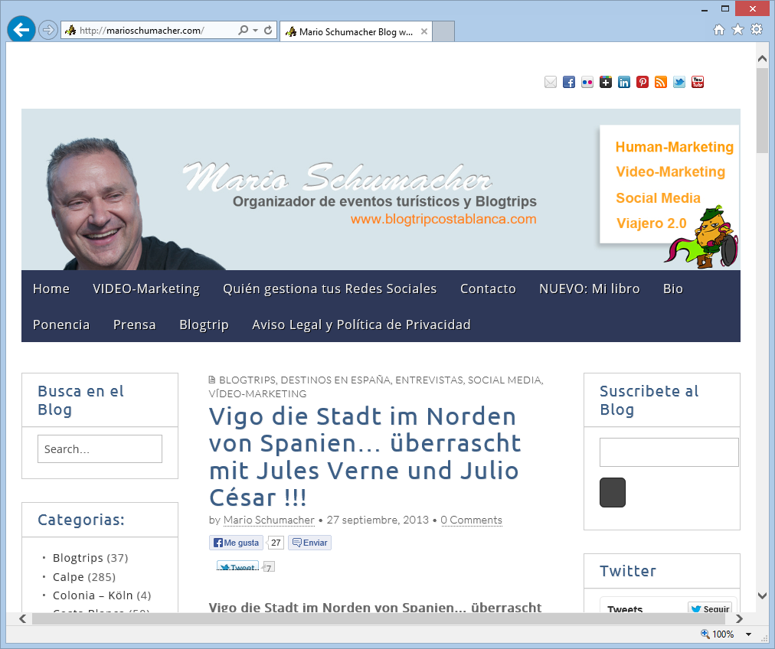
Task: Open the Contacto menu item
Action: pyautogui.click(x=488, y=289)
